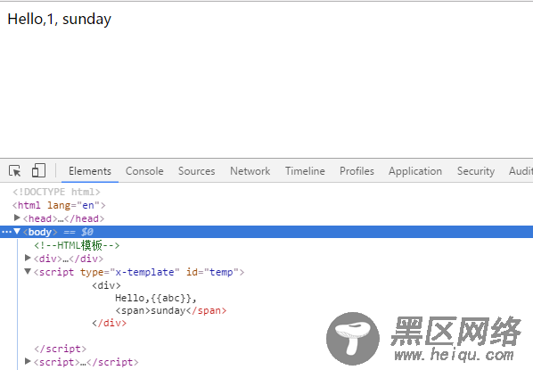Click the closing /div tag inside template

(x=109, y=323)
